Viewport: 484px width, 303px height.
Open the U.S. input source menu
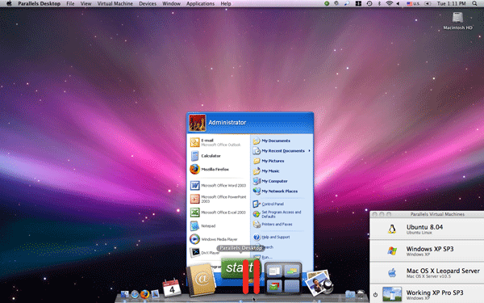413,3
